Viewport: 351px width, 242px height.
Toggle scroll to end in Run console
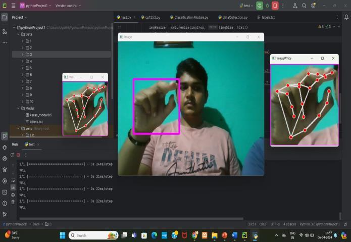[13, 187]
